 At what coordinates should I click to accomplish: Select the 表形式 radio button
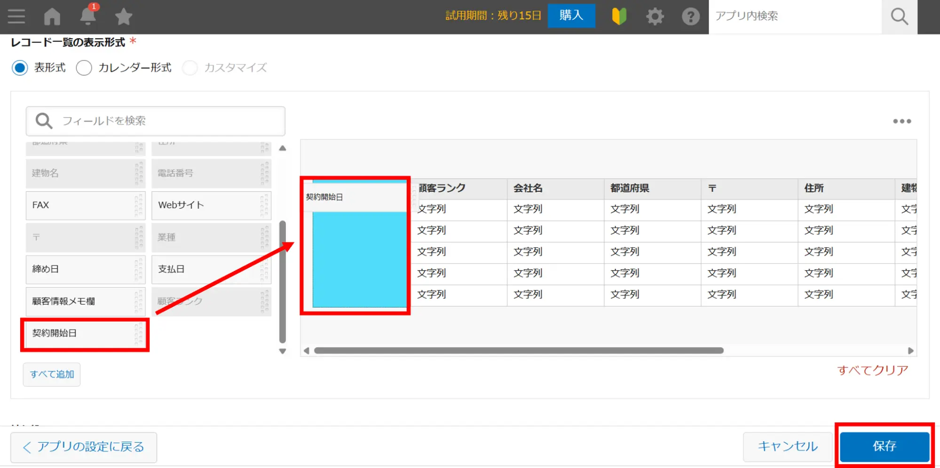pos(20,68)
